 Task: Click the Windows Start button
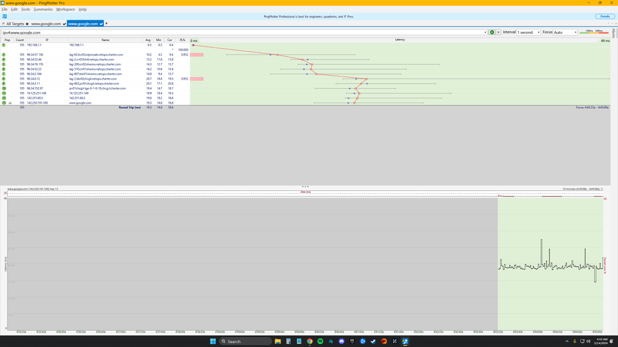tap(213, 341)
